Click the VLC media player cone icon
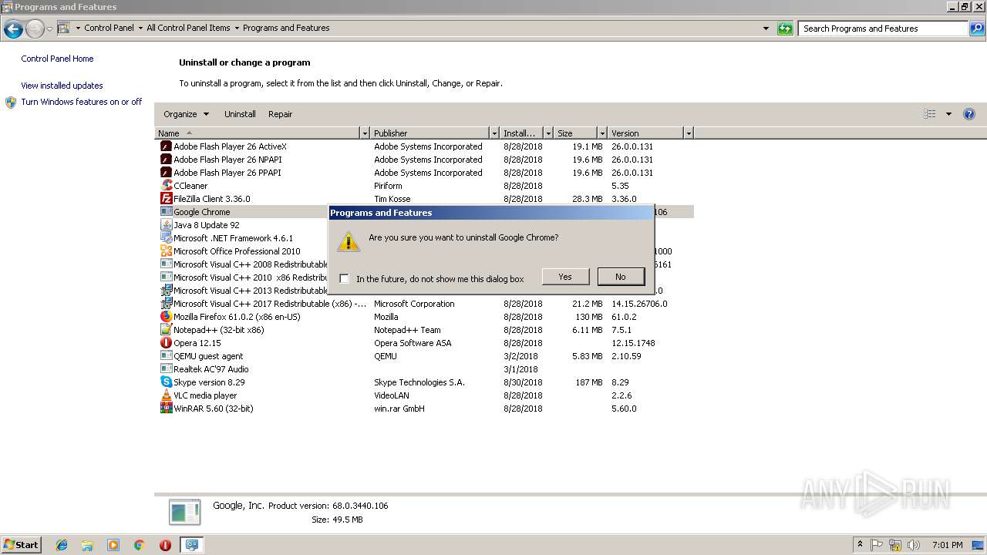The height and width of the screenshot is (555, 987). pos(166,395)
